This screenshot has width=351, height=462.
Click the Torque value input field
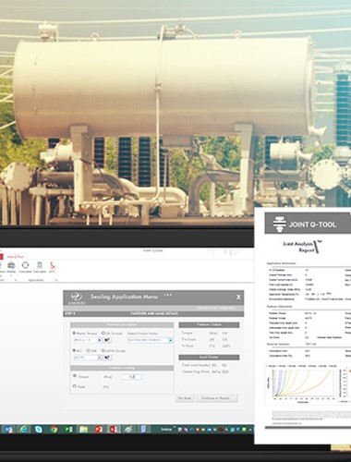pyautogui.click(x=131, y=377)
